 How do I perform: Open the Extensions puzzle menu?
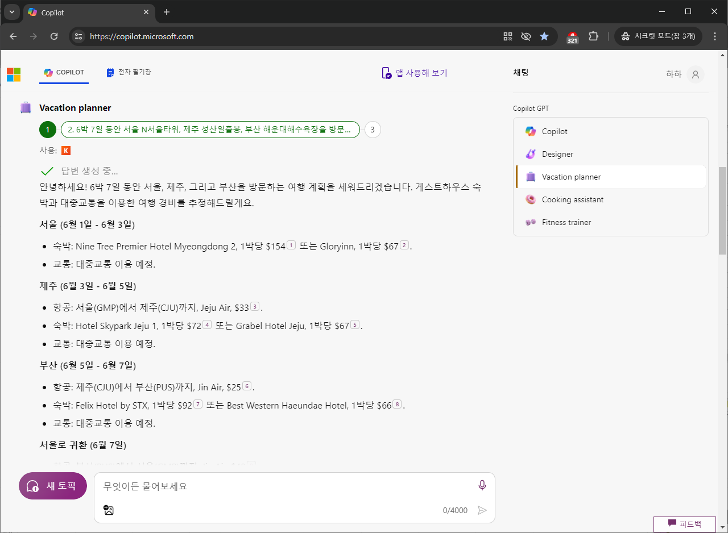tap(593, 36)
